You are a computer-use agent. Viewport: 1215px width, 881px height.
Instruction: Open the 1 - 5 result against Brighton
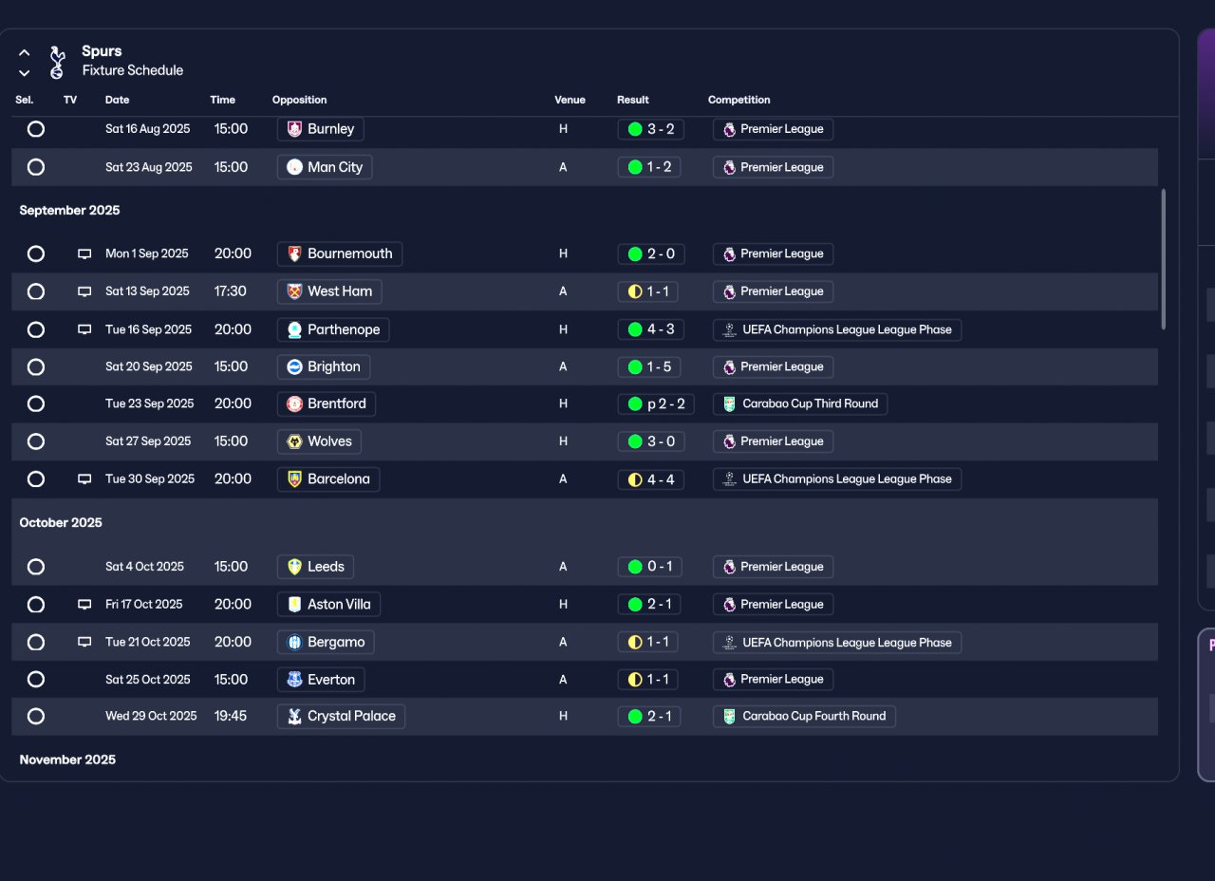point(650,366)
